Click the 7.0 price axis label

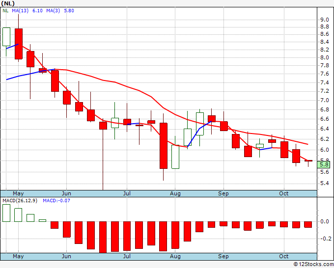tap(325, 100)
